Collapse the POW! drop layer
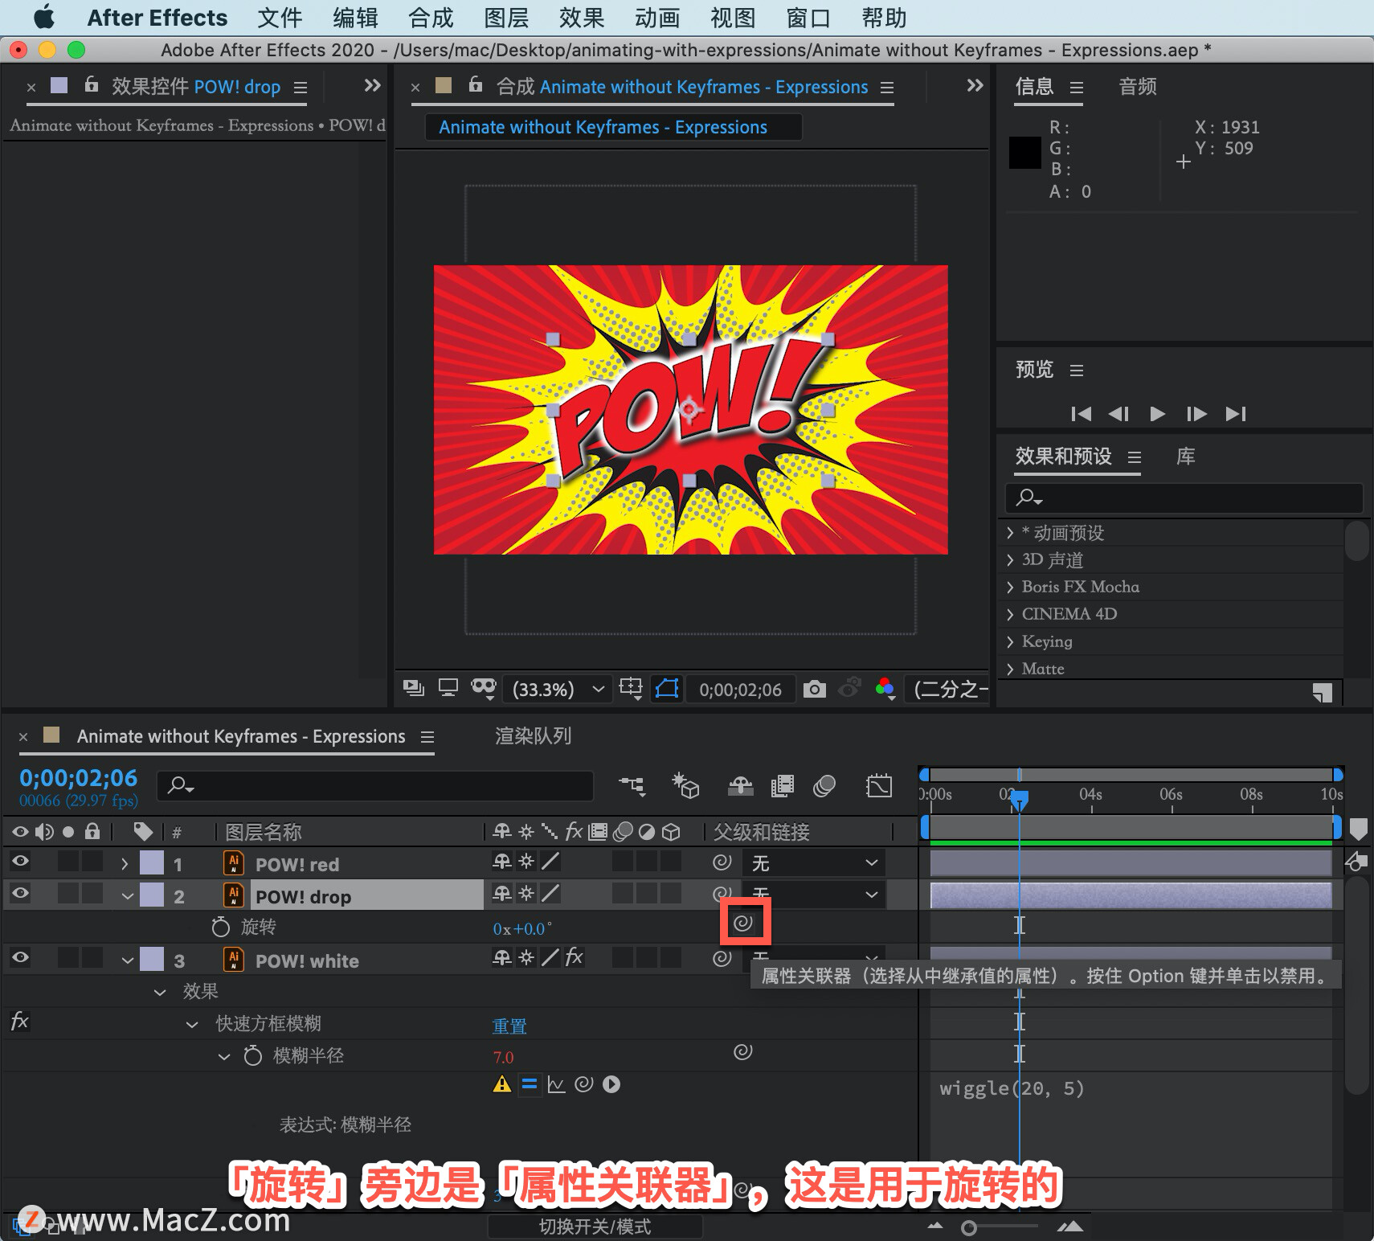The height and width of the screenshot is (1241, 1374). pos(127,896)
